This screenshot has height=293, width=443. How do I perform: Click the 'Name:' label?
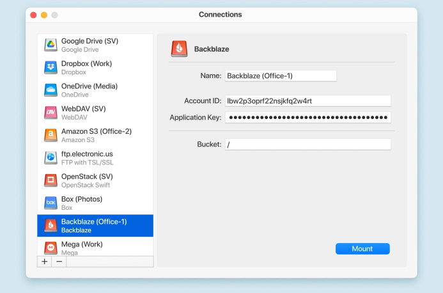pyautogui.click(x=211, y=75)
